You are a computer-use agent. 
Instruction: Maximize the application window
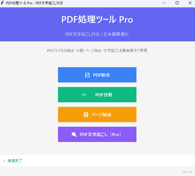pos(177,3)
